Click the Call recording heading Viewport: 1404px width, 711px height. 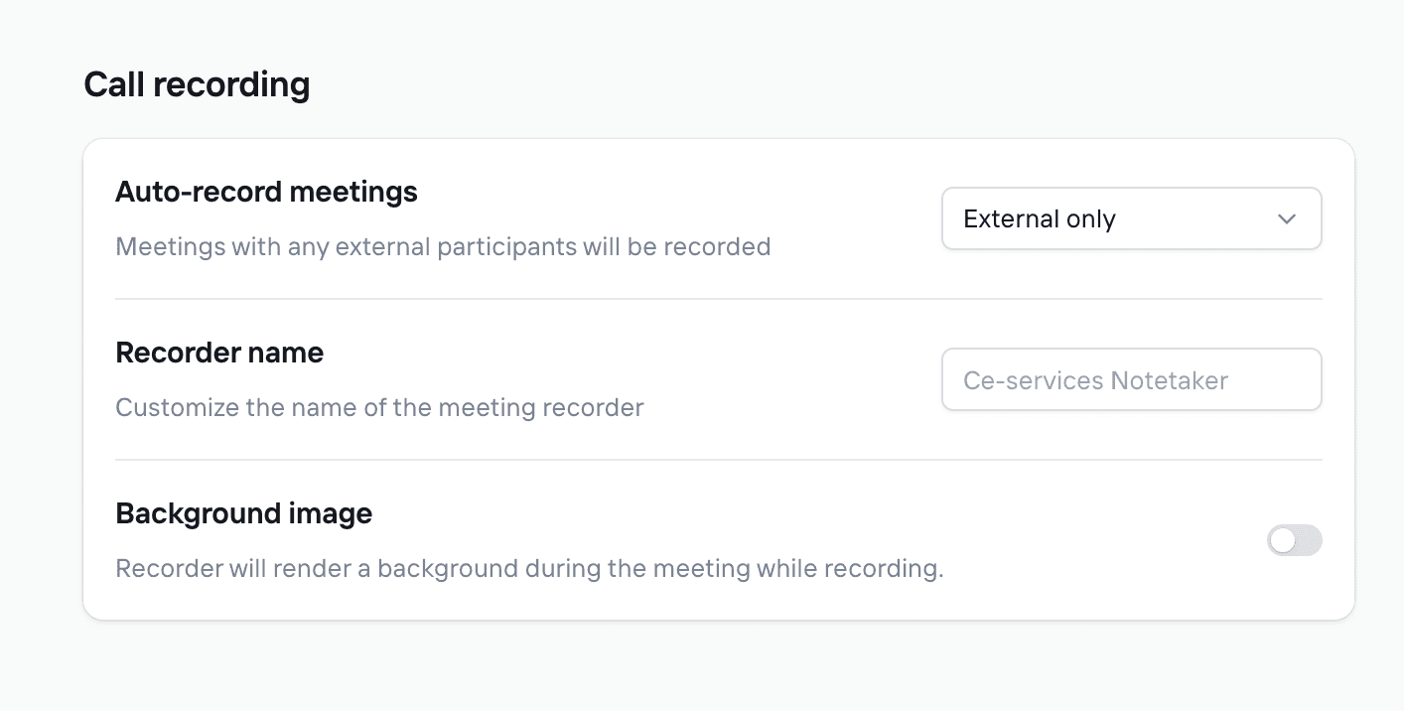coord(197,84)
